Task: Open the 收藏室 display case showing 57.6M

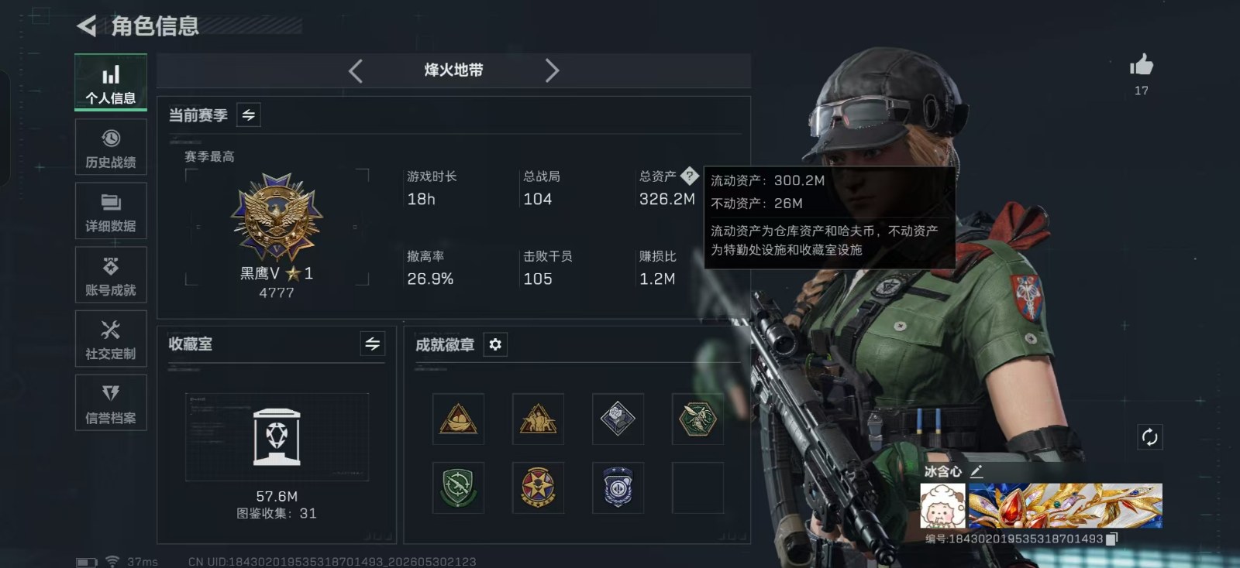Action: [x=277, y=437]
